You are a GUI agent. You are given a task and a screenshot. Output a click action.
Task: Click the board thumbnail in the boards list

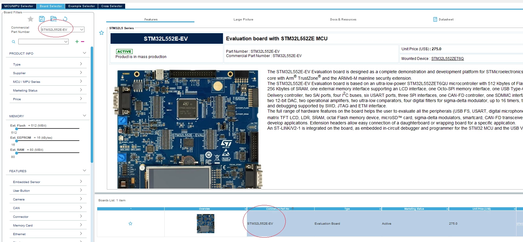pos(205,223)
